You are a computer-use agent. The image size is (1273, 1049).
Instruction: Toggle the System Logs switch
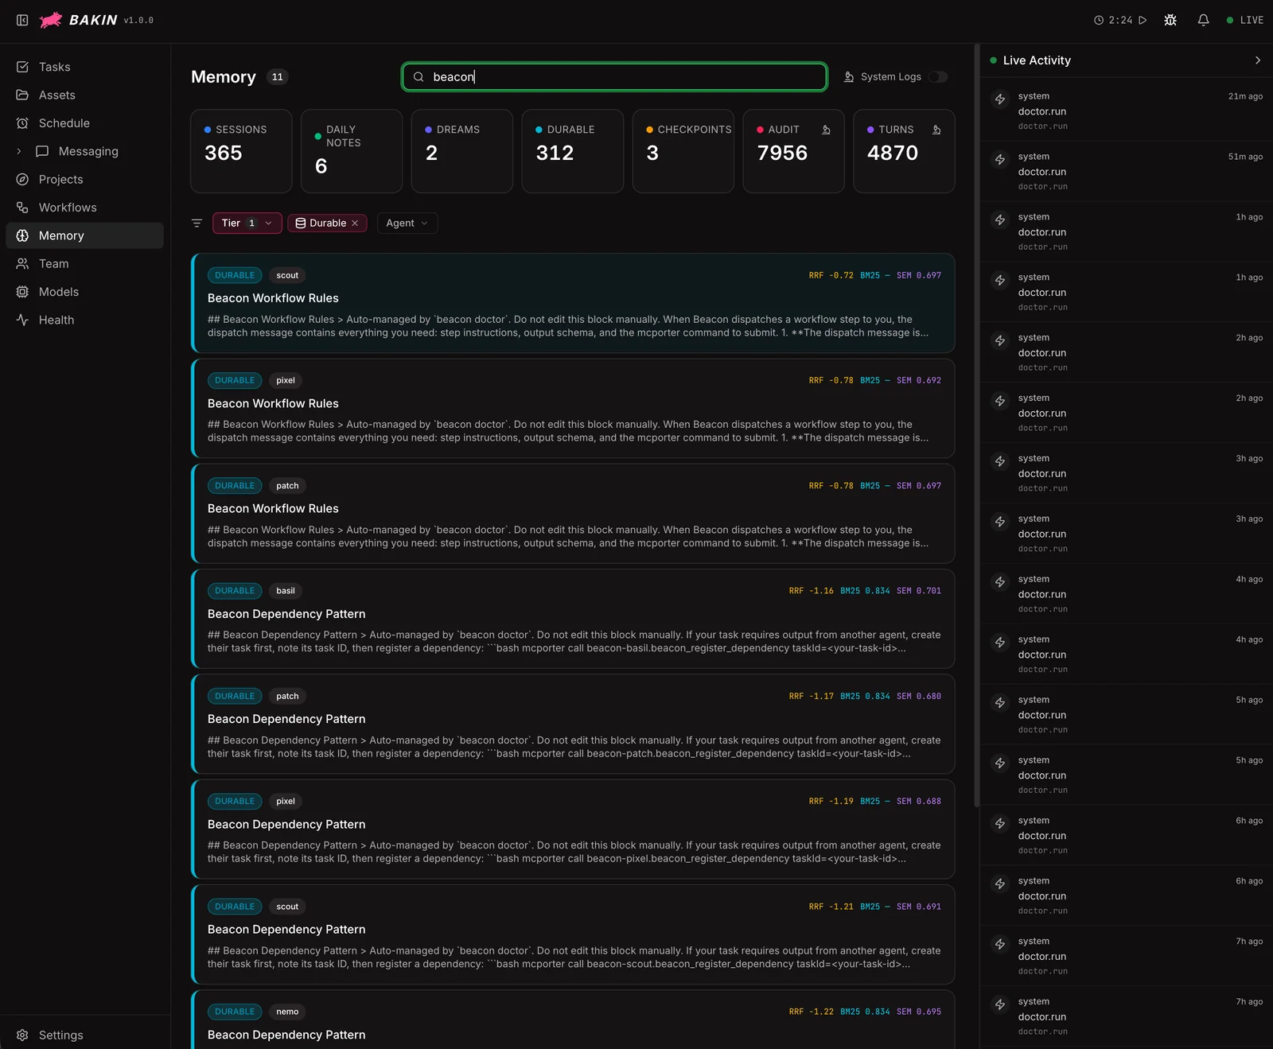tap(938, 77)
